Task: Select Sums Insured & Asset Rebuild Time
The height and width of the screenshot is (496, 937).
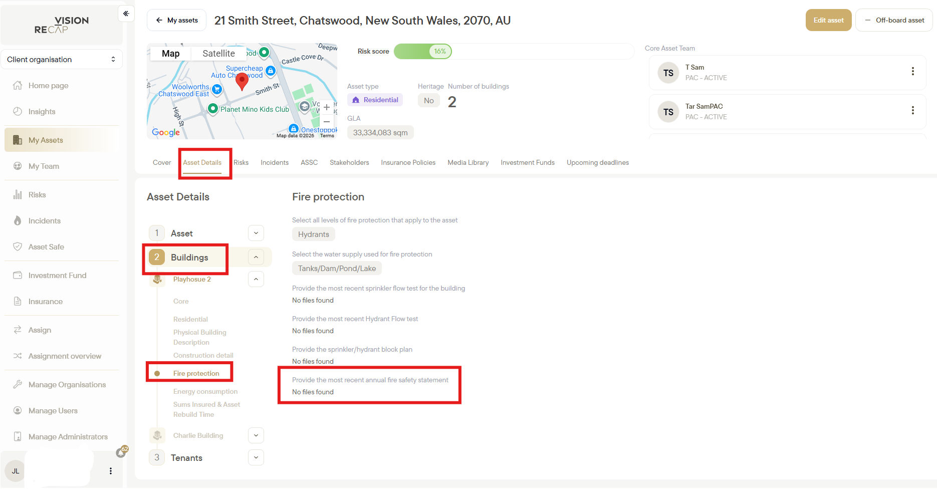Action: coord(206,409)
